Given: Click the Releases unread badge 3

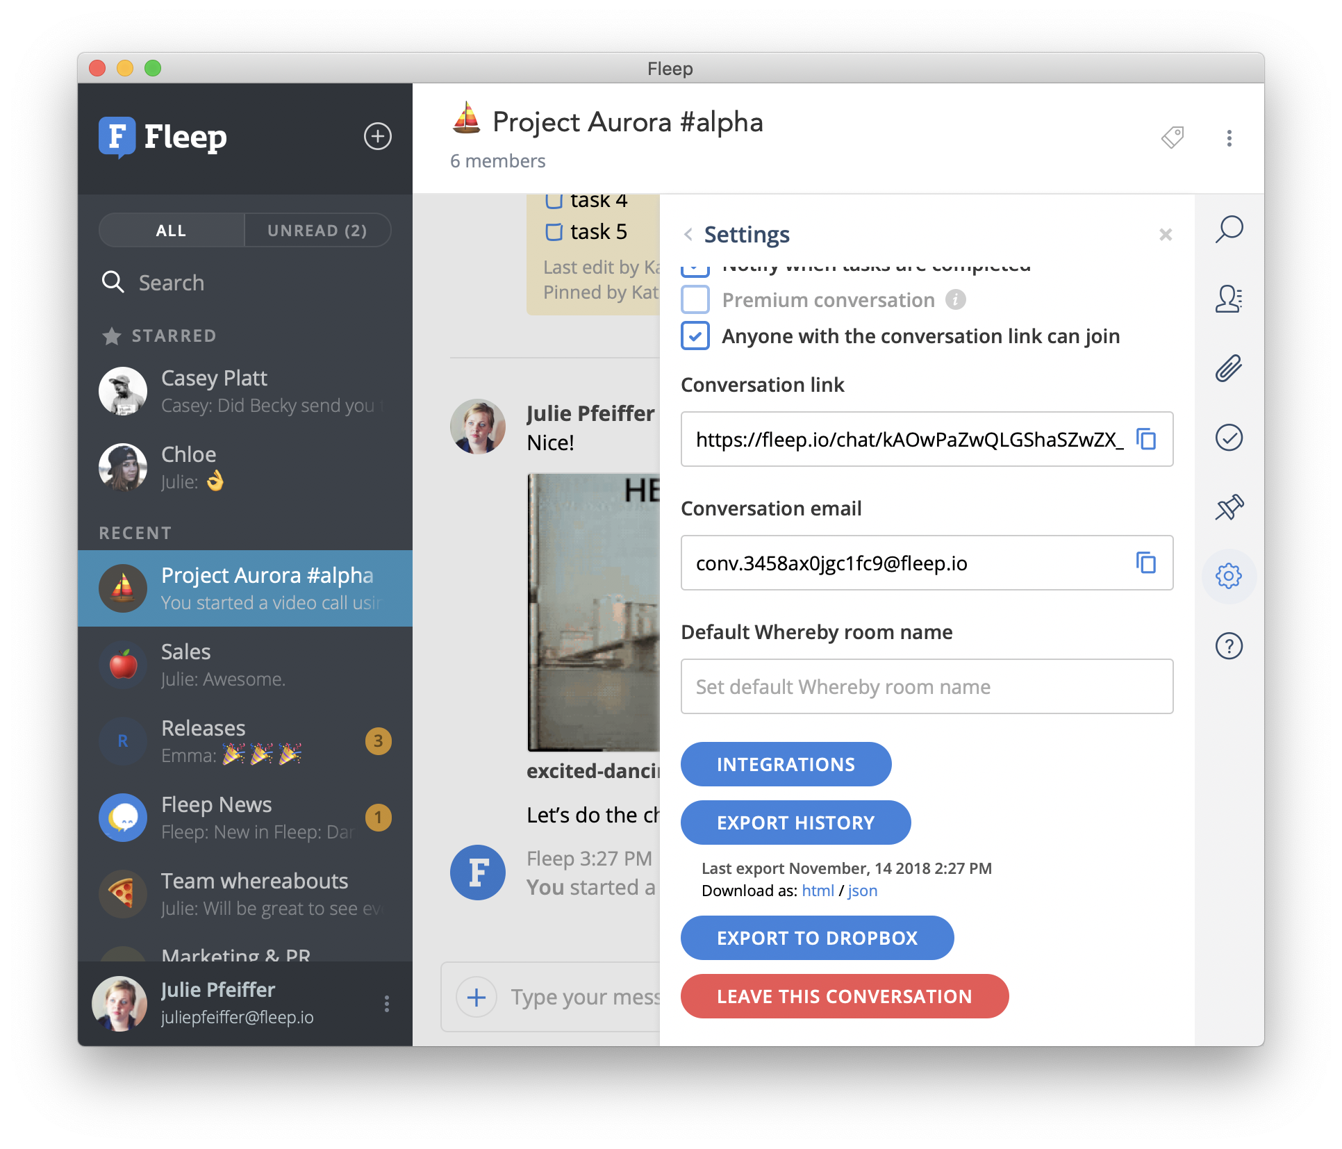Looking at the screenshot, I should pos(379,741).
